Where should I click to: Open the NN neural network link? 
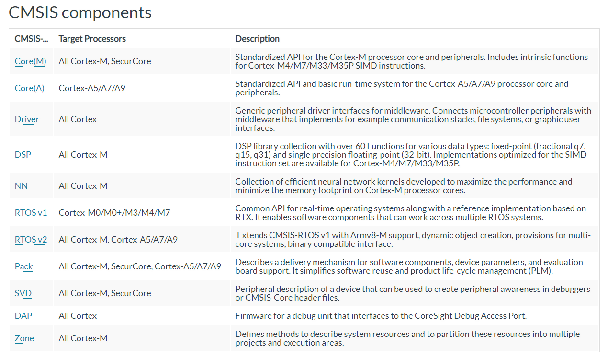point(21,185)
